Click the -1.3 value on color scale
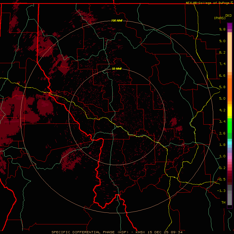The height and width of the screenshot is (234, 234). point(222,191)
